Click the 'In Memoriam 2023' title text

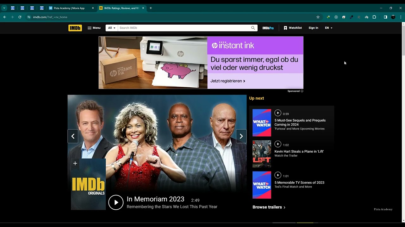(155, 199)
